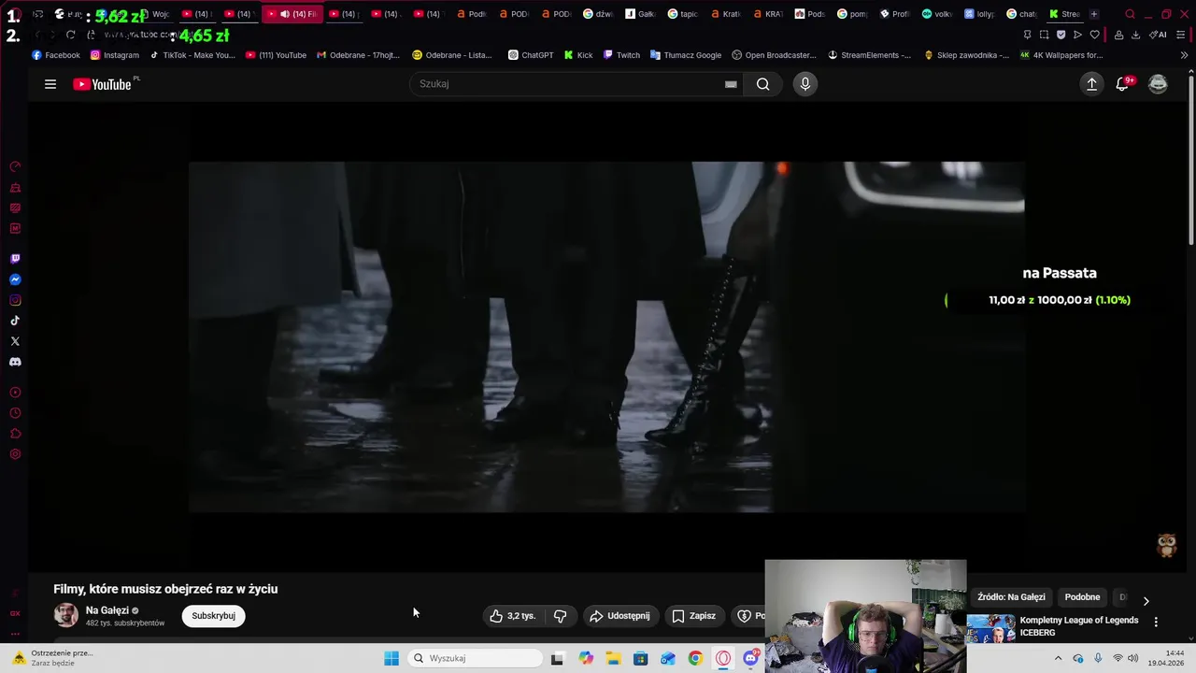The height and width of the screenshot is (673, 1196).
Task: Open the Na Gałęzi channel name link
Action: pyautogui.click(x=107, y=610)
